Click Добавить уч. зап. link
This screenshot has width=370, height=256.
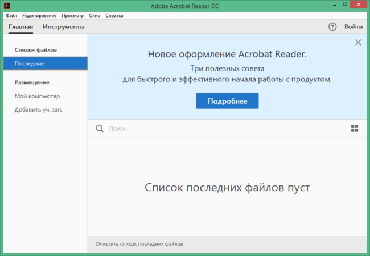coord(39,110)
